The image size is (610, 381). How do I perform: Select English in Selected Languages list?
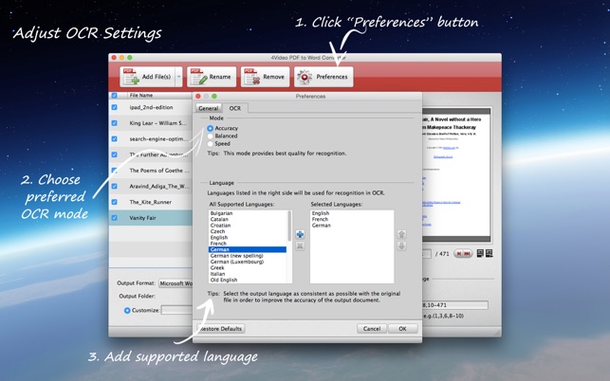321,213
